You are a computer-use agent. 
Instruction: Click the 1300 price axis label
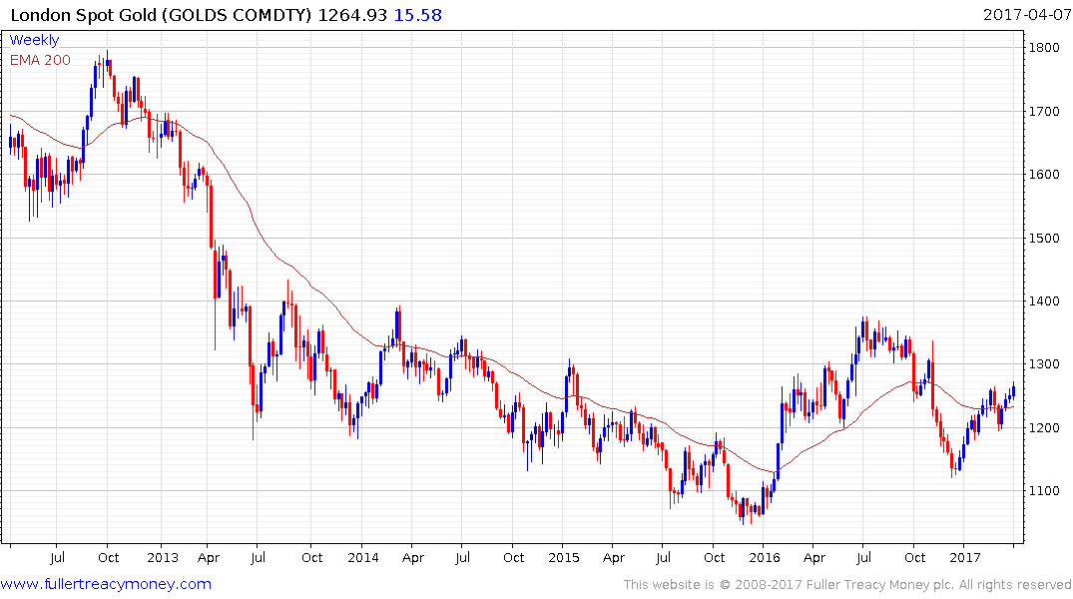coord(1044,364)
